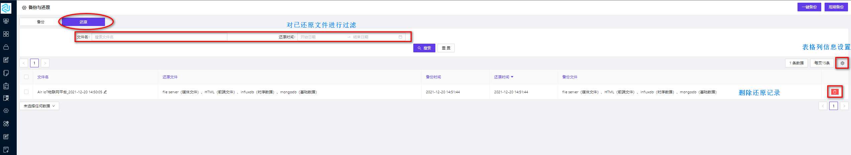This screenshot has width=851, height=155.
Task: Click the 备份时间 column header
Action: point(433,77)
